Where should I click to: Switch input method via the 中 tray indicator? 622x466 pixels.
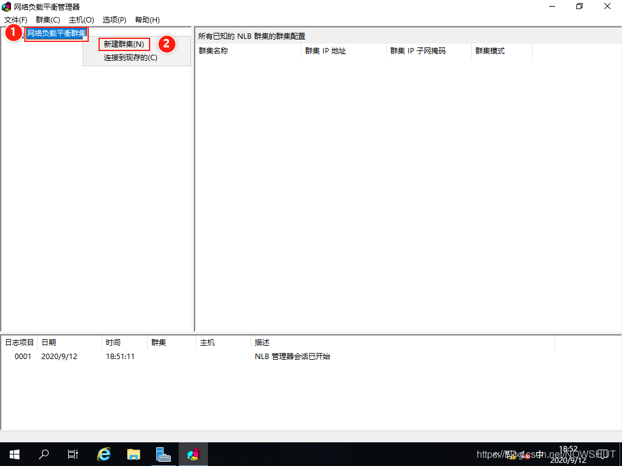(x=539, y=454)
